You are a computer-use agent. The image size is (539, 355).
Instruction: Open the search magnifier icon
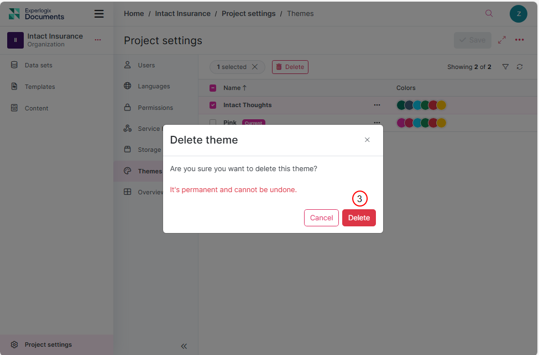pos(489,14)
